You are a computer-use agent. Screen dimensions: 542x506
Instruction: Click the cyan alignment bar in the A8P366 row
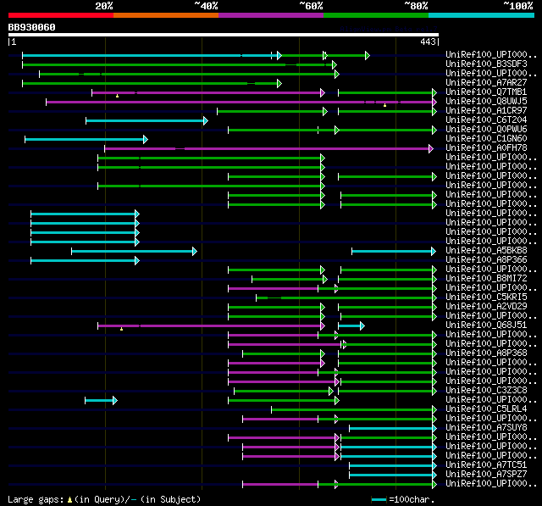pos(83,260)
